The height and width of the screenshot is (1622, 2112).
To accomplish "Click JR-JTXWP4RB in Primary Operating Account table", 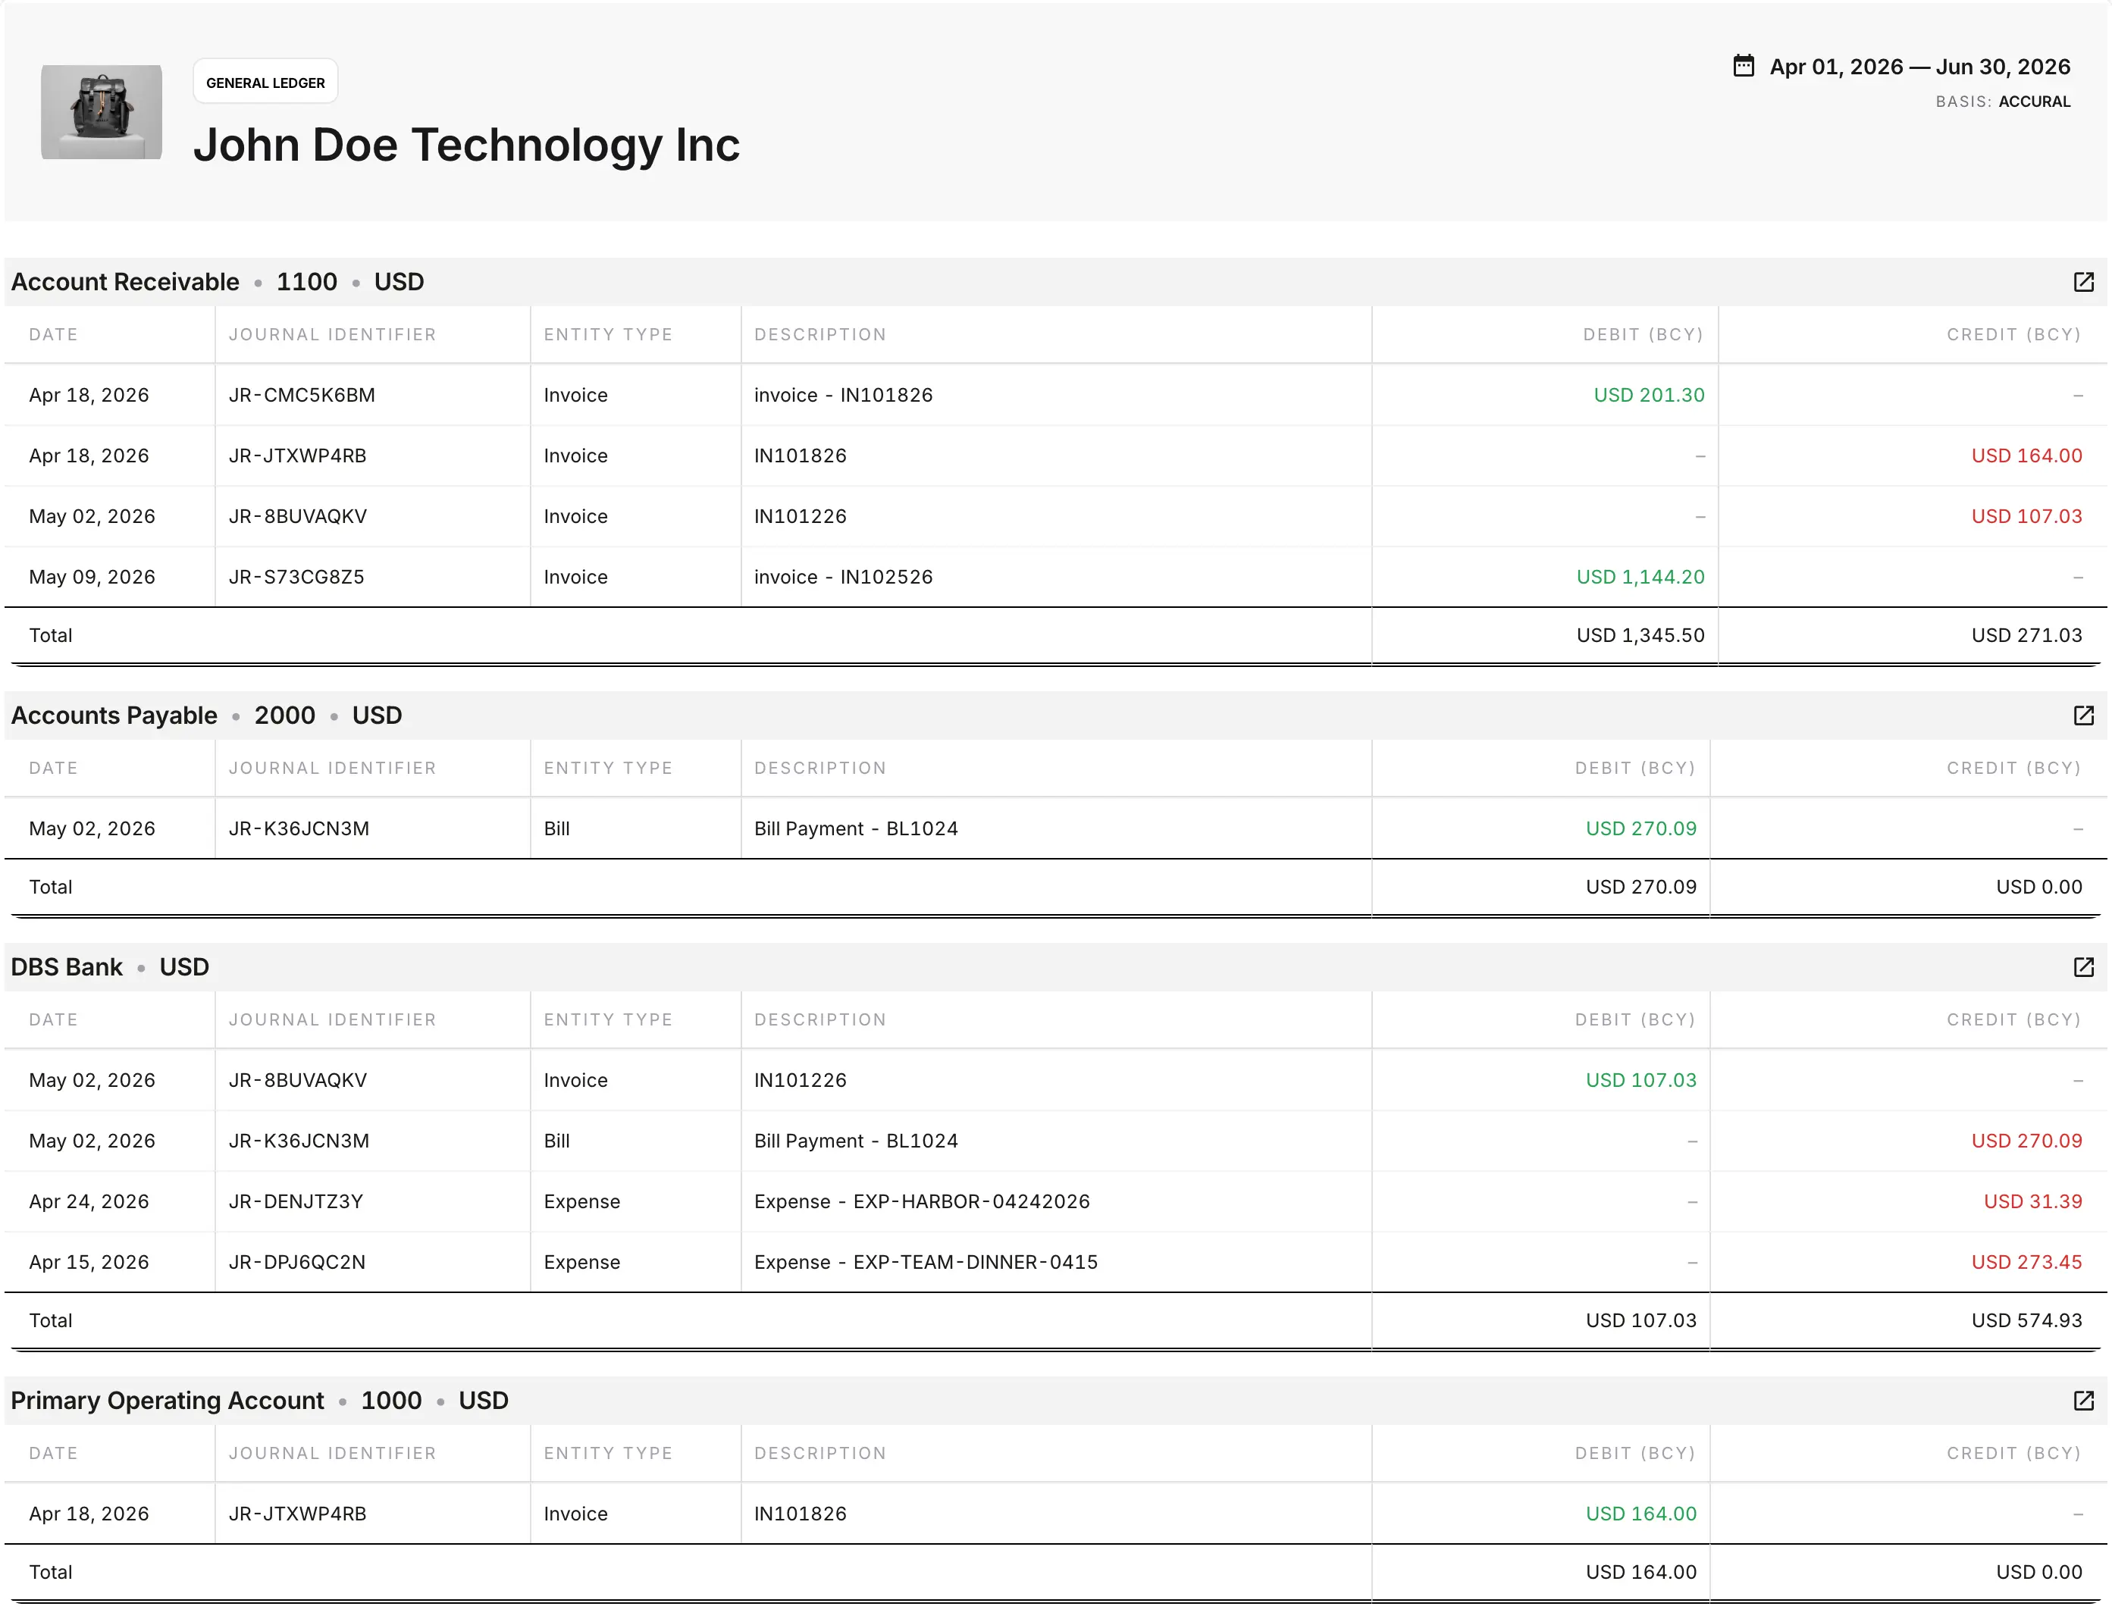I will pos(297,1514).
